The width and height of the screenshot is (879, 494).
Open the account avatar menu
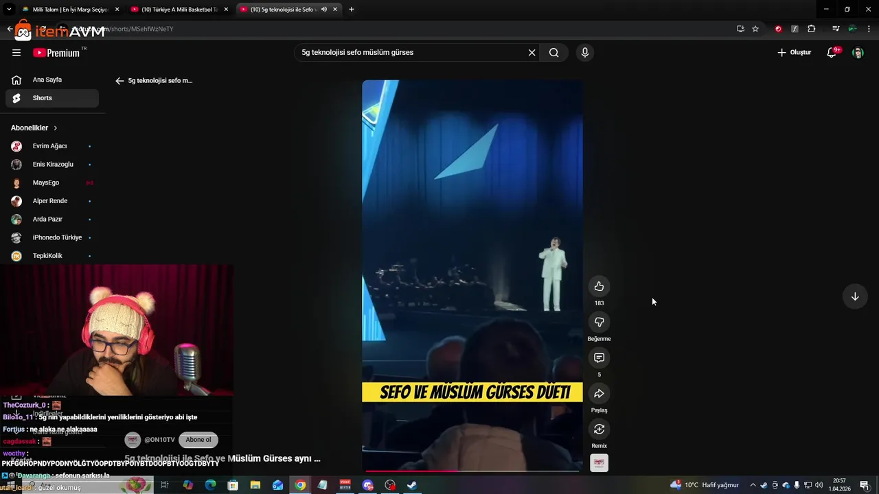click(858, 52)
